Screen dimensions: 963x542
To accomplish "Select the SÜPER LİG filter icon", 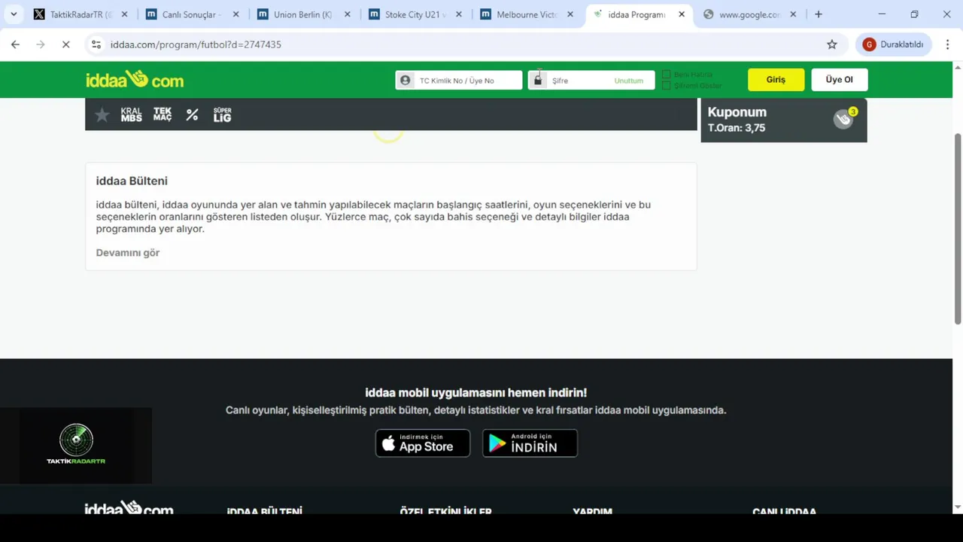I will (x=222, y=114).
